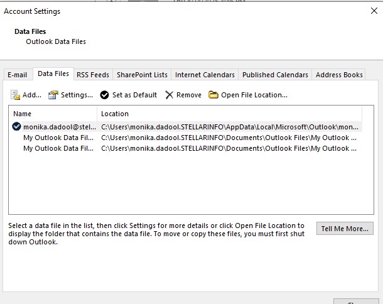
Task: Open Settings for the selected data file
Action: pyautogui.click(x=53, y=95)
